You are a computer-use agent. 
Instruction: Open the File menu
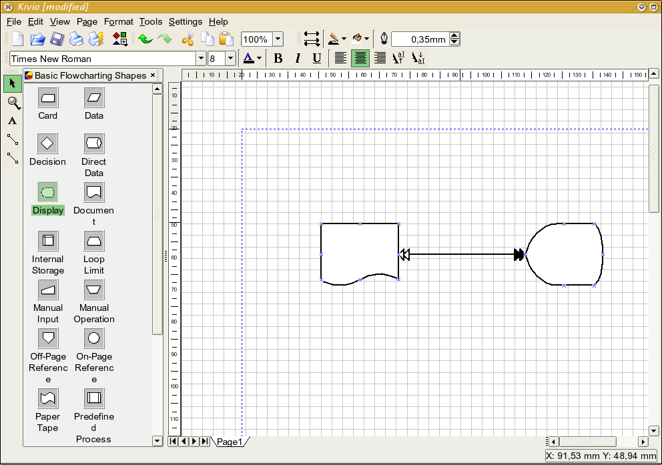click(14, 21)
